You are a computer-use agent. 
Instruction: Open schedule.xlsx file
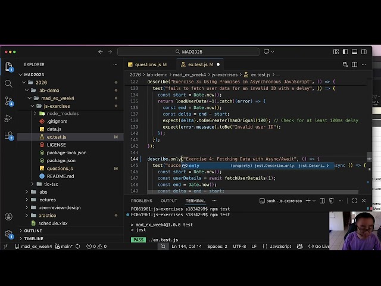point(53,223)
